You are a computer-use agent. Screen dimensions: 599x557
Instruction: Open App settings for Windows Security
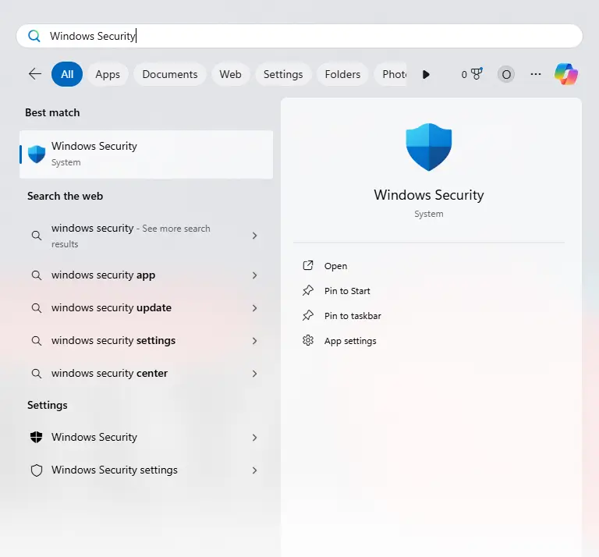click(350, 341)
